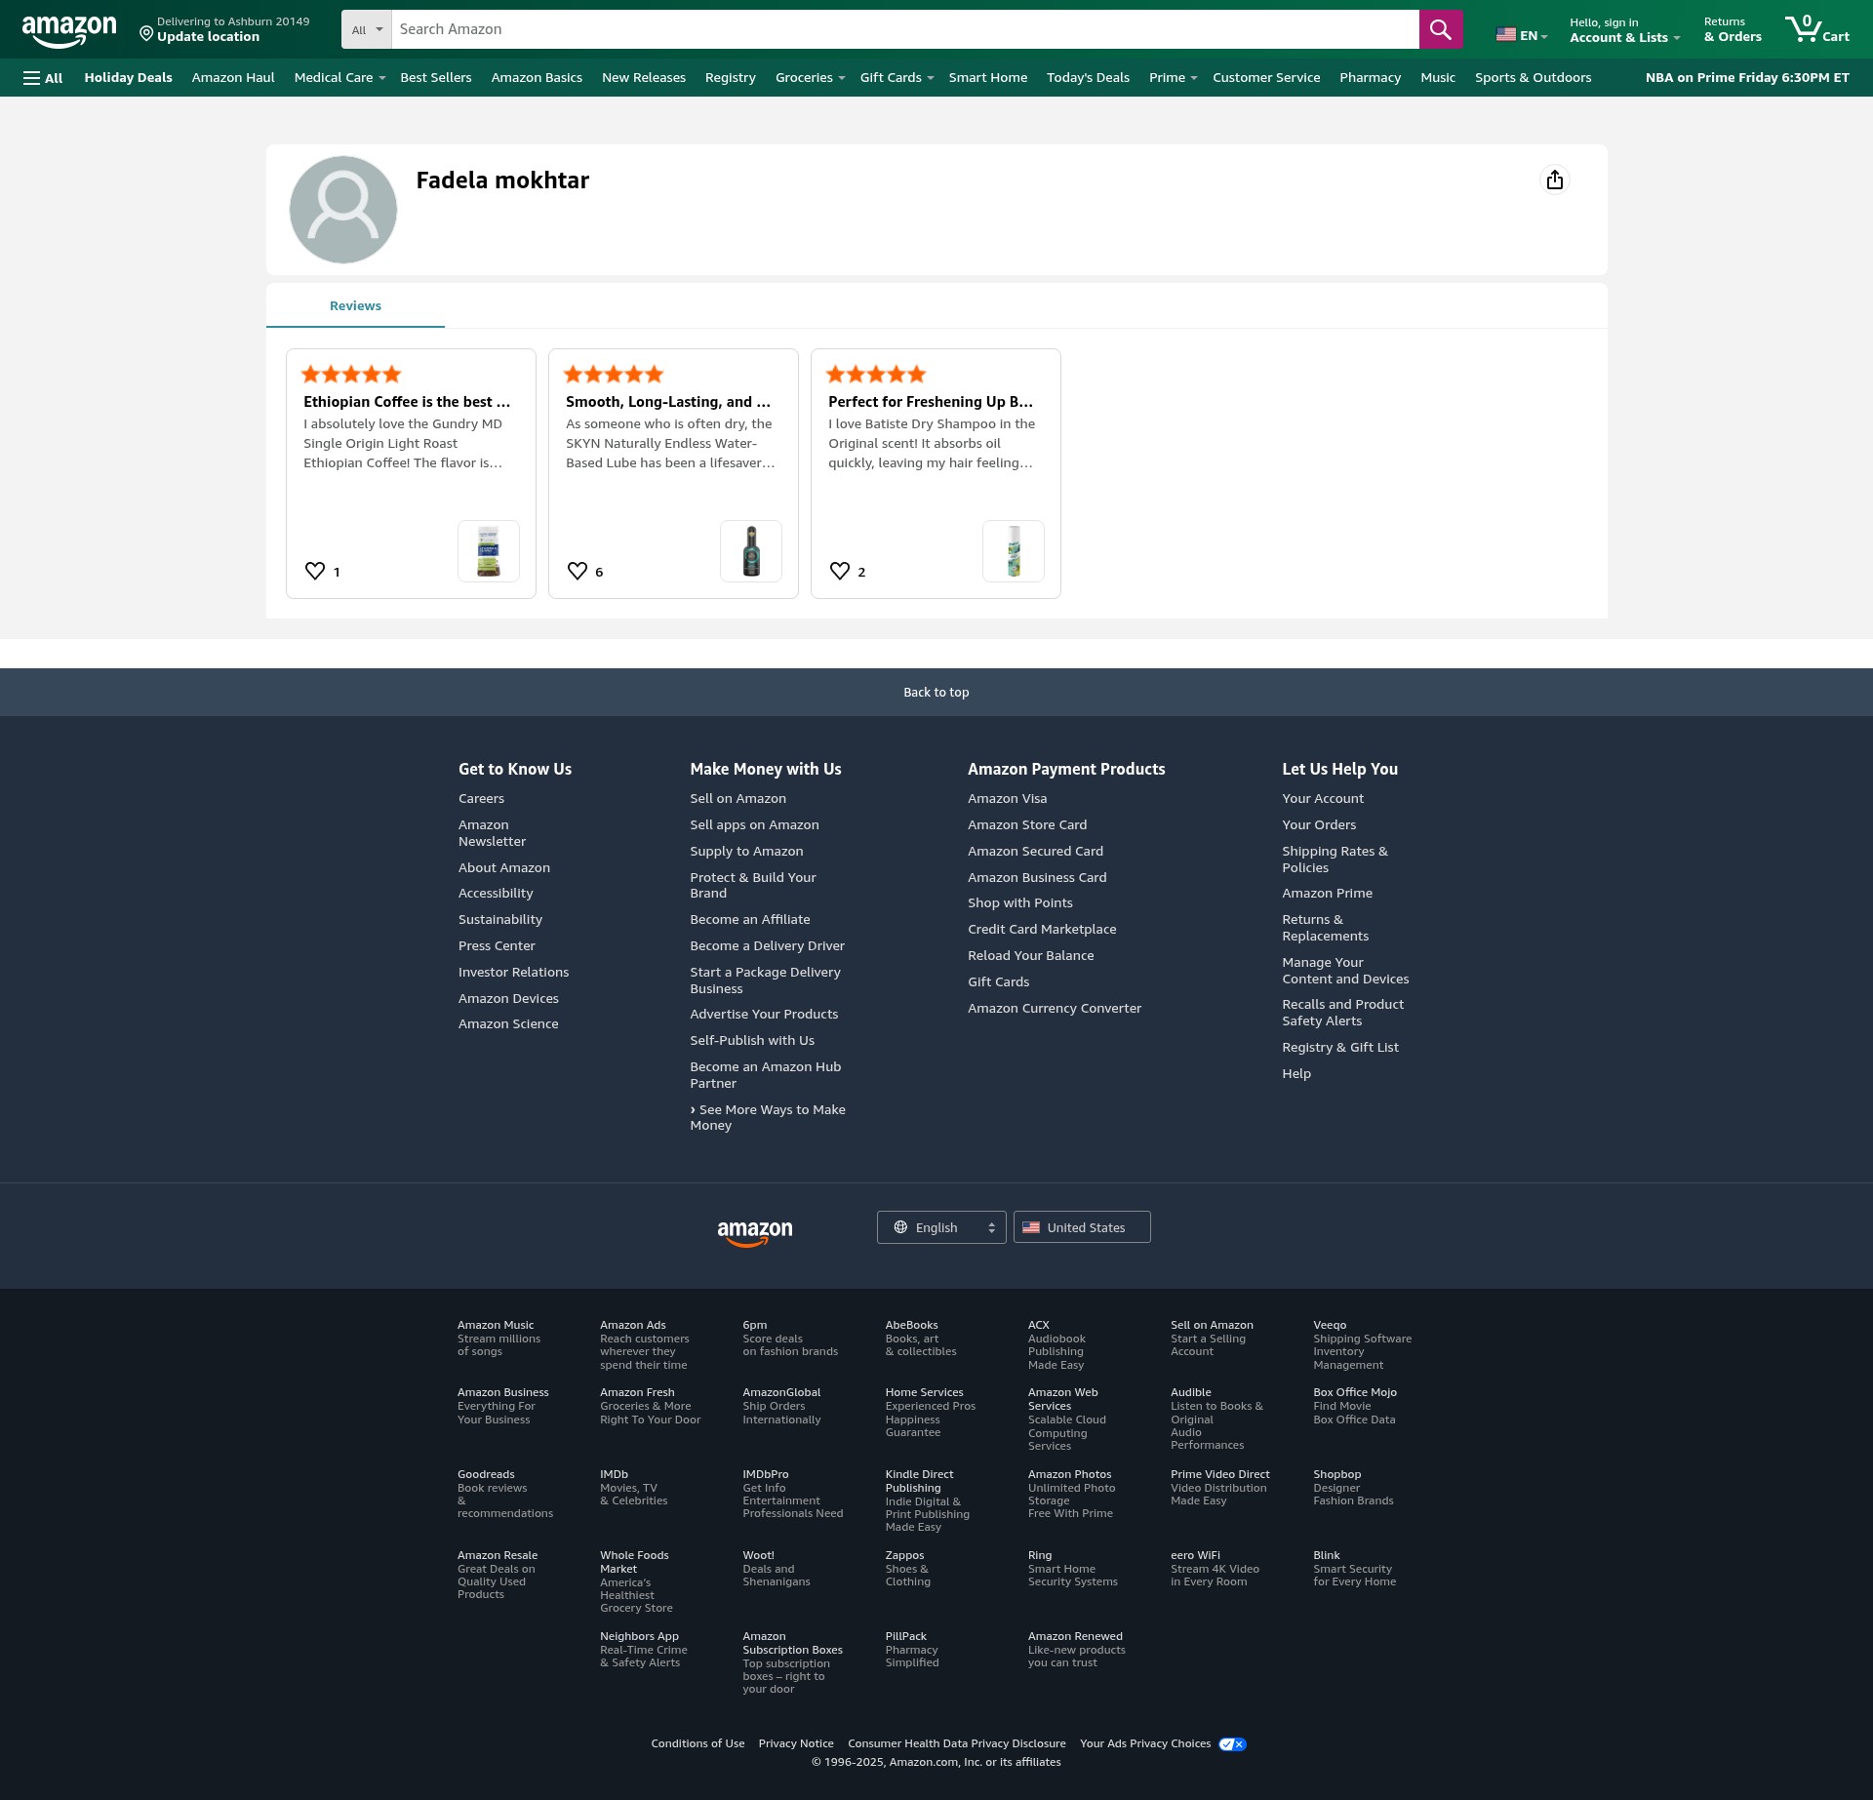Image resolution: width=1873 pixels, height=1800 pixels.
Task: Click the Ads Privacy Choices icon
Action: click(x=1232, y=1744)
